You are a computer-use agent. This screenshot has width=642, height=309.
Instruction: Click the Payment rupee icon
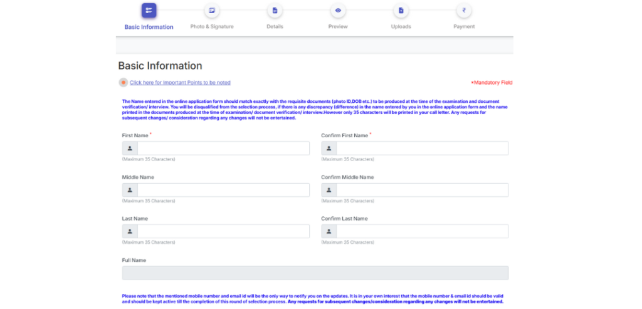pos(464,11)
